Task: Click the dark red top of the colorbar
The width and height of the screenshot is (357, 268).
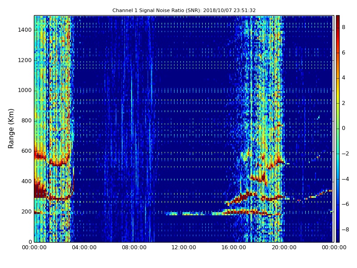Action: pyautogui.click(x=338, y=18)
